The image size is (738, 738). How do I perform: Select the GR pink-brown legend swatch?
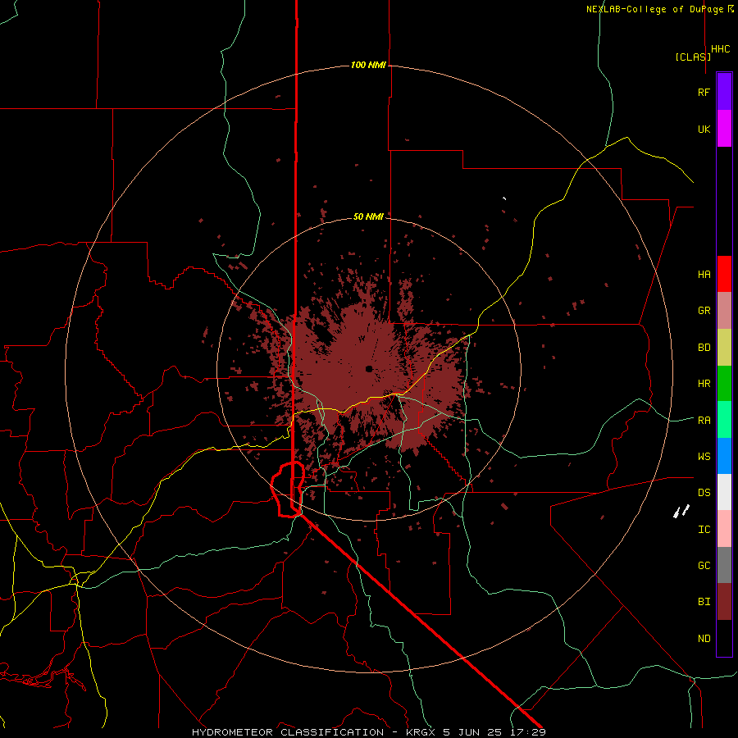click(x=724, y=311)
